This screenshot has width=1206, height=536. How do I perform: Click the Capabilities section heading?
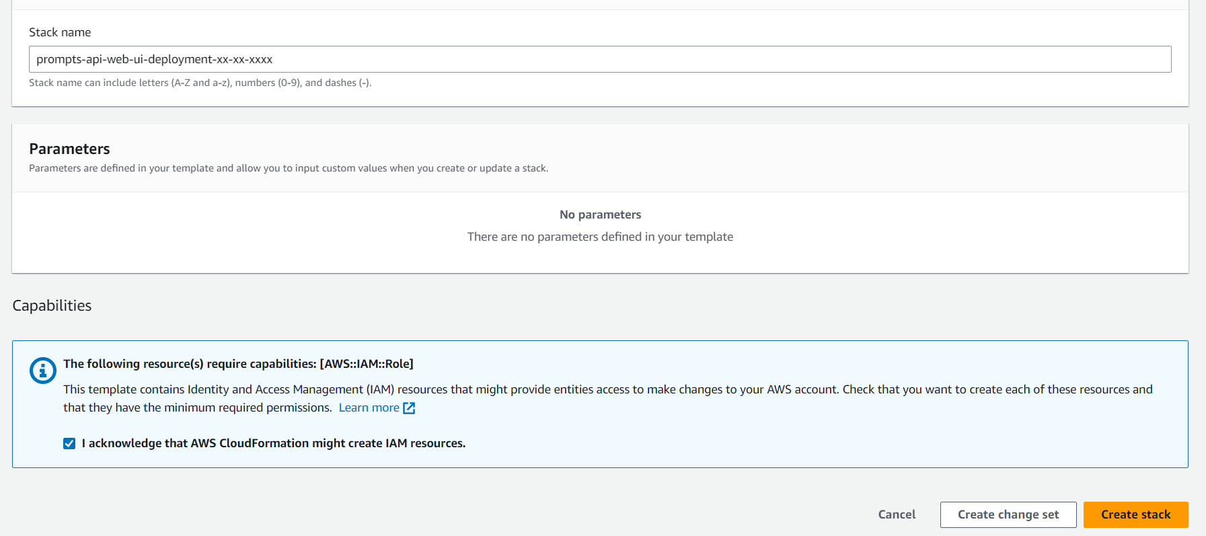pos(52,305)
